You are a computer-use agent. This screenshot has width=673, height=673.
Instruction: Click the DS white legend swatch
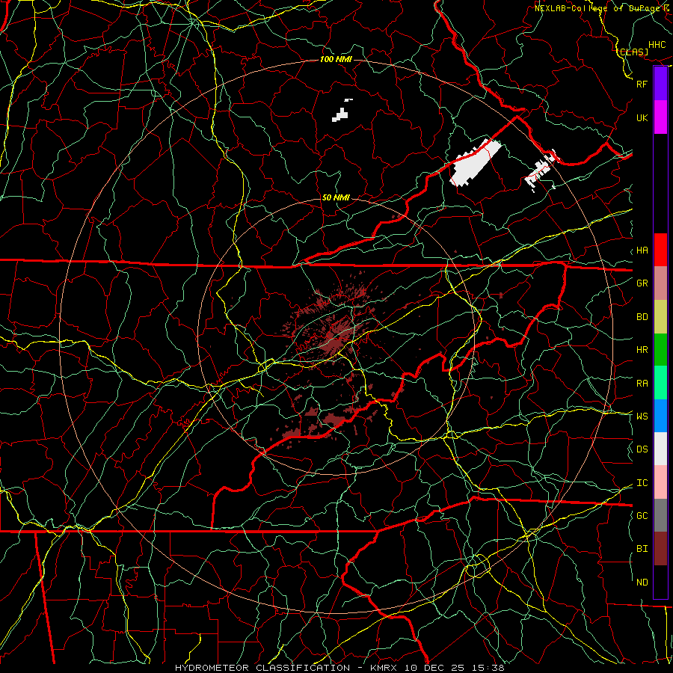pyautogui.click(x=660, y=449)
